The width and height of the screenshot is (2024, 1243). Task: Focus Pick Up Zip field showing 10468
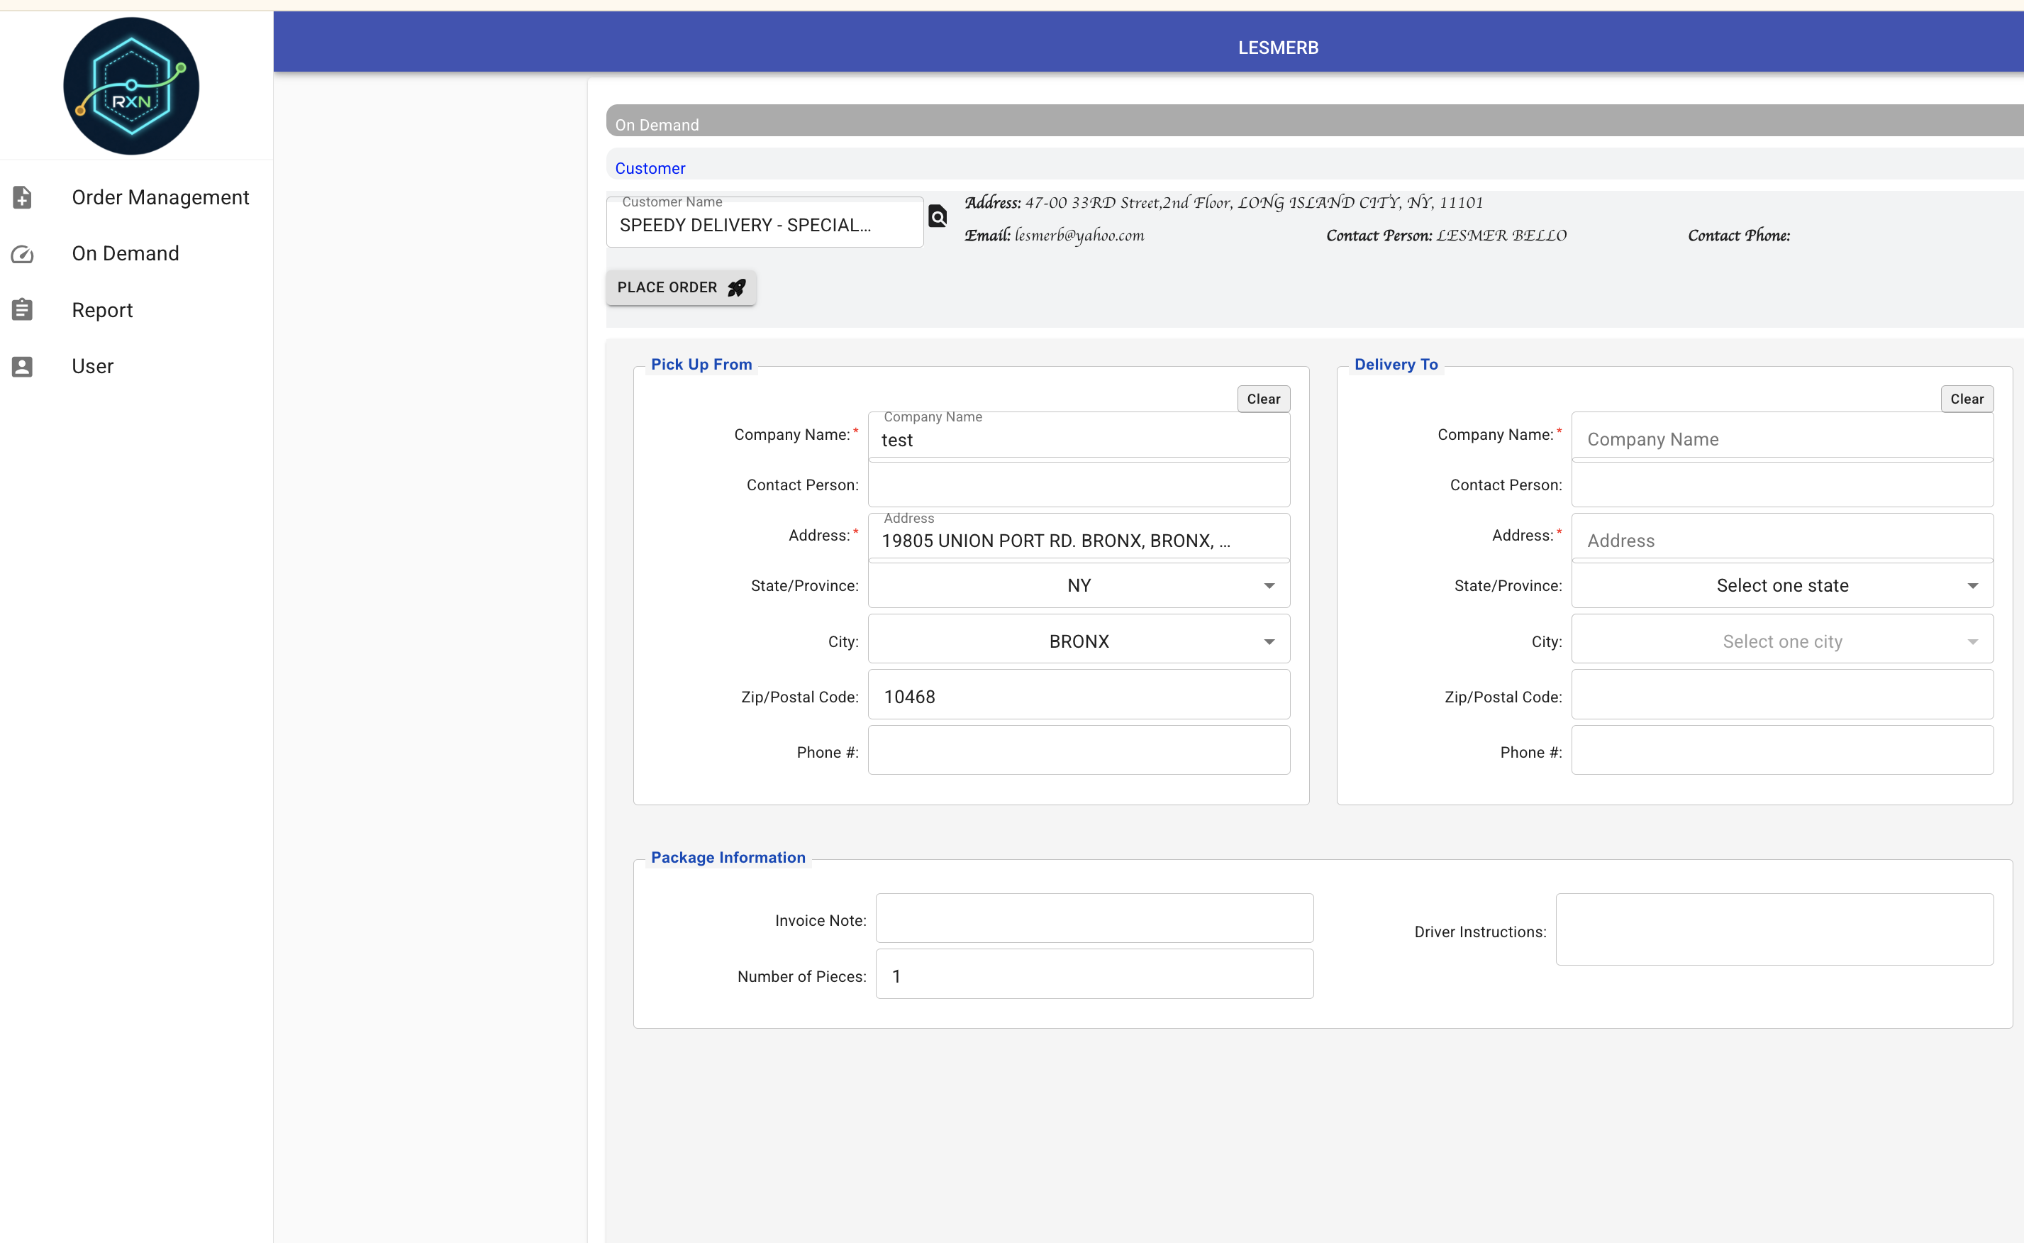pos(1078,695)
